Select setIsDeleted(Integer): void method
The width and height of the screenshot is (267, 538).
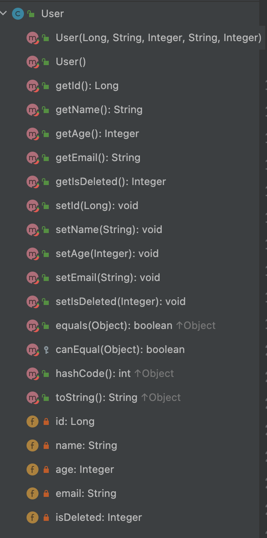(x=121, y=302)
